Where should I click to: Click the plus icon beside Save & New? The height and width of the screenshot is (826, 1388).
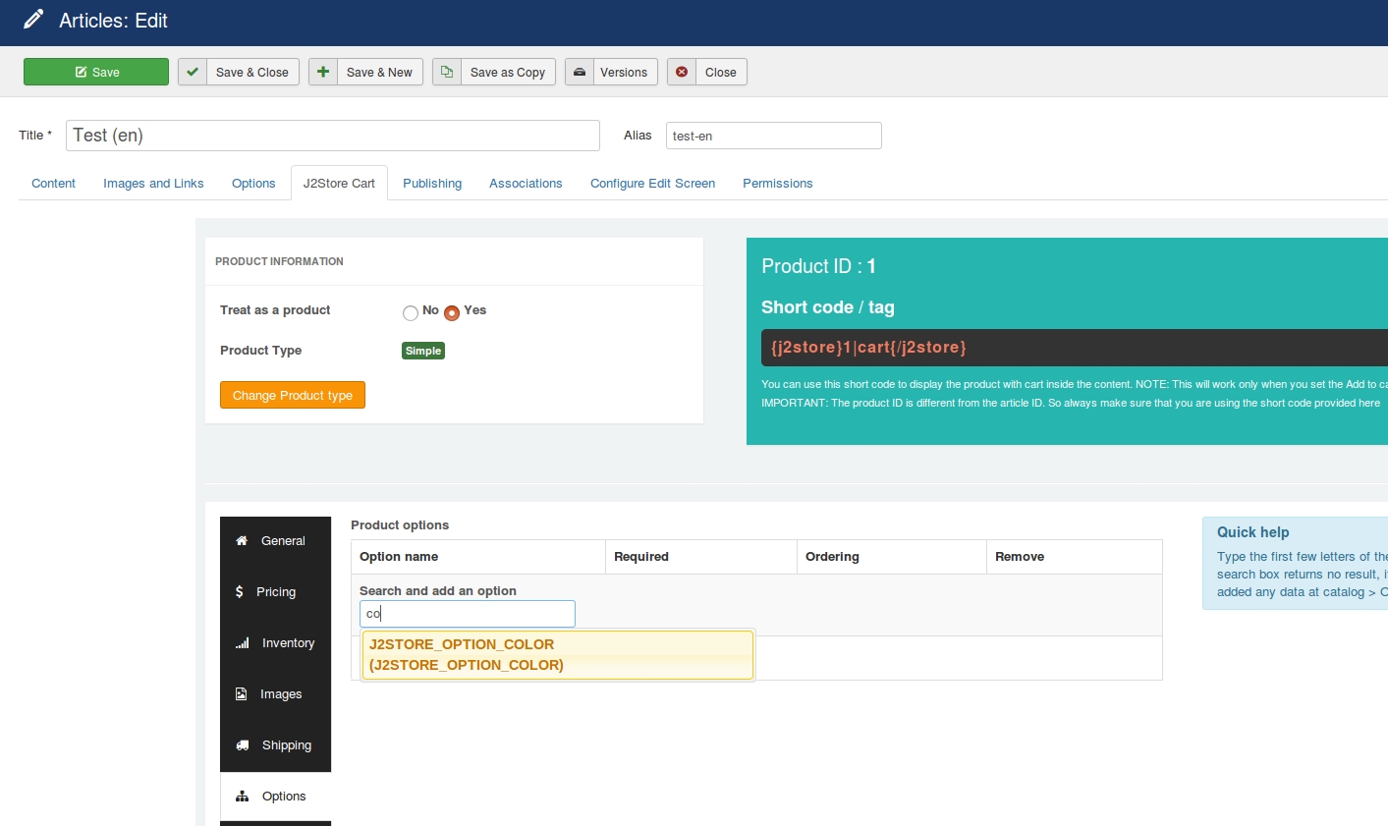tap(323, 72)
